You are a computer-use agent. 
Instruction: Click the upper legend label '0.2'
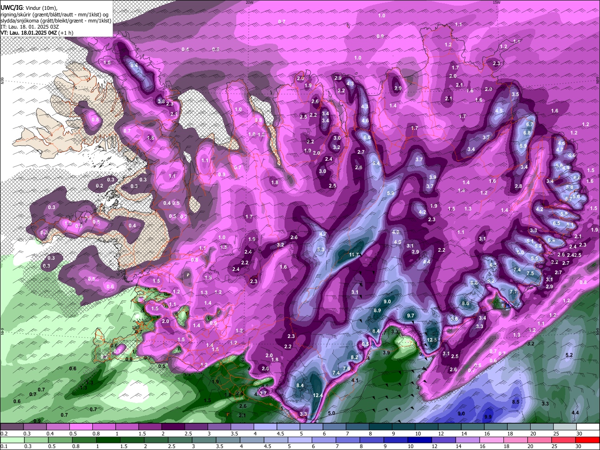[4, 434]
